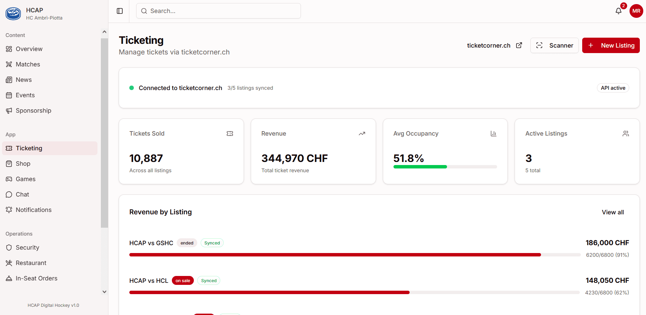Click the HCAP club logo

13,14
